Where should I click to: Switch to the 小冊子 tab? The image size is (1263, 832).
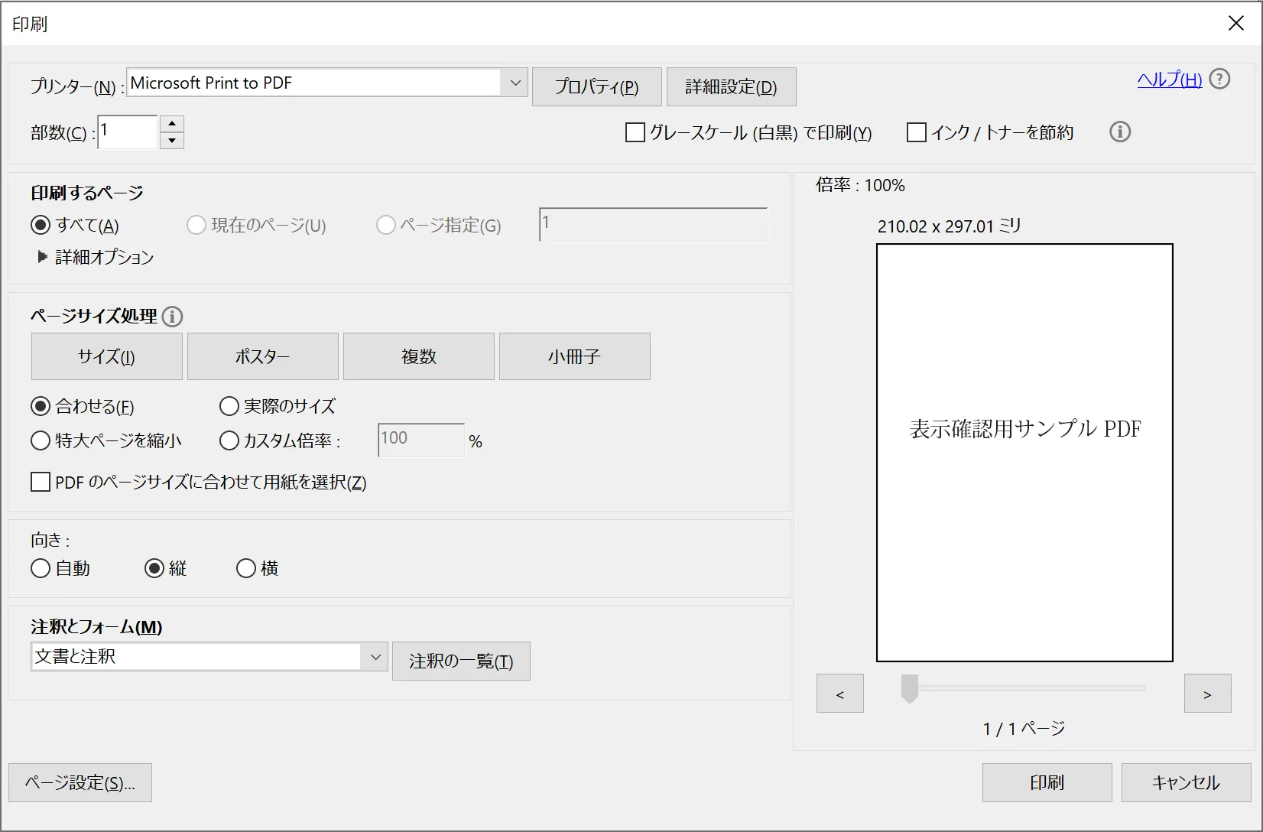(575, 356)
